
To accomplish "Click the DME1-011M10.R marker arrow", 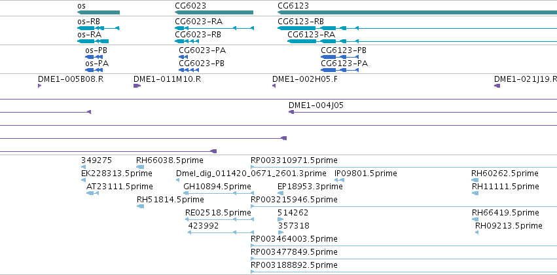I will click(x=137, y=86).
